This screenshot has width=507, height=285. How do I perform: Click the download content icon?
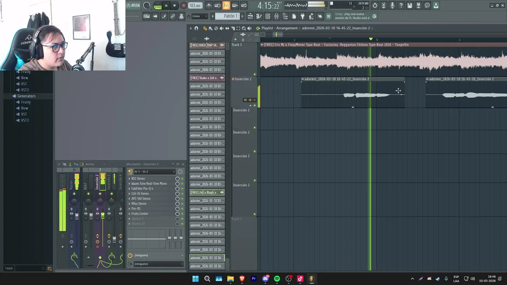(x=436, y=6)
